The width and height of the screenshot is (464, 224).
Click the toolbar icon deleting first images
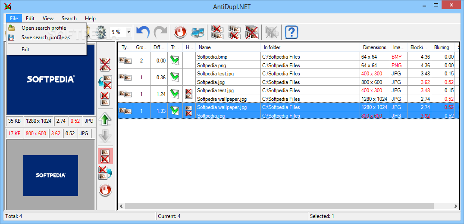tap(217, 32)
